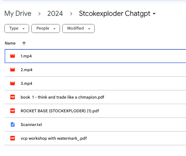Expand Stcokexploder Chatgpt folder menu arrow
The image size is (186, 156).
pos(154,14)
